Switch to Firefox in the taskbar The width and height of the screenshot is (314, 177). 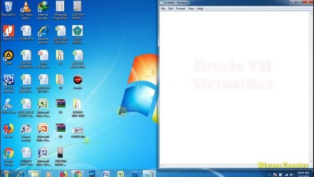[x=63, y=174]
